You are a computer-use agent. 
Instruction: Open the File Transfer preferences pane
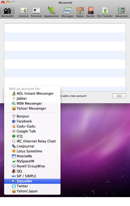point(105,13)
